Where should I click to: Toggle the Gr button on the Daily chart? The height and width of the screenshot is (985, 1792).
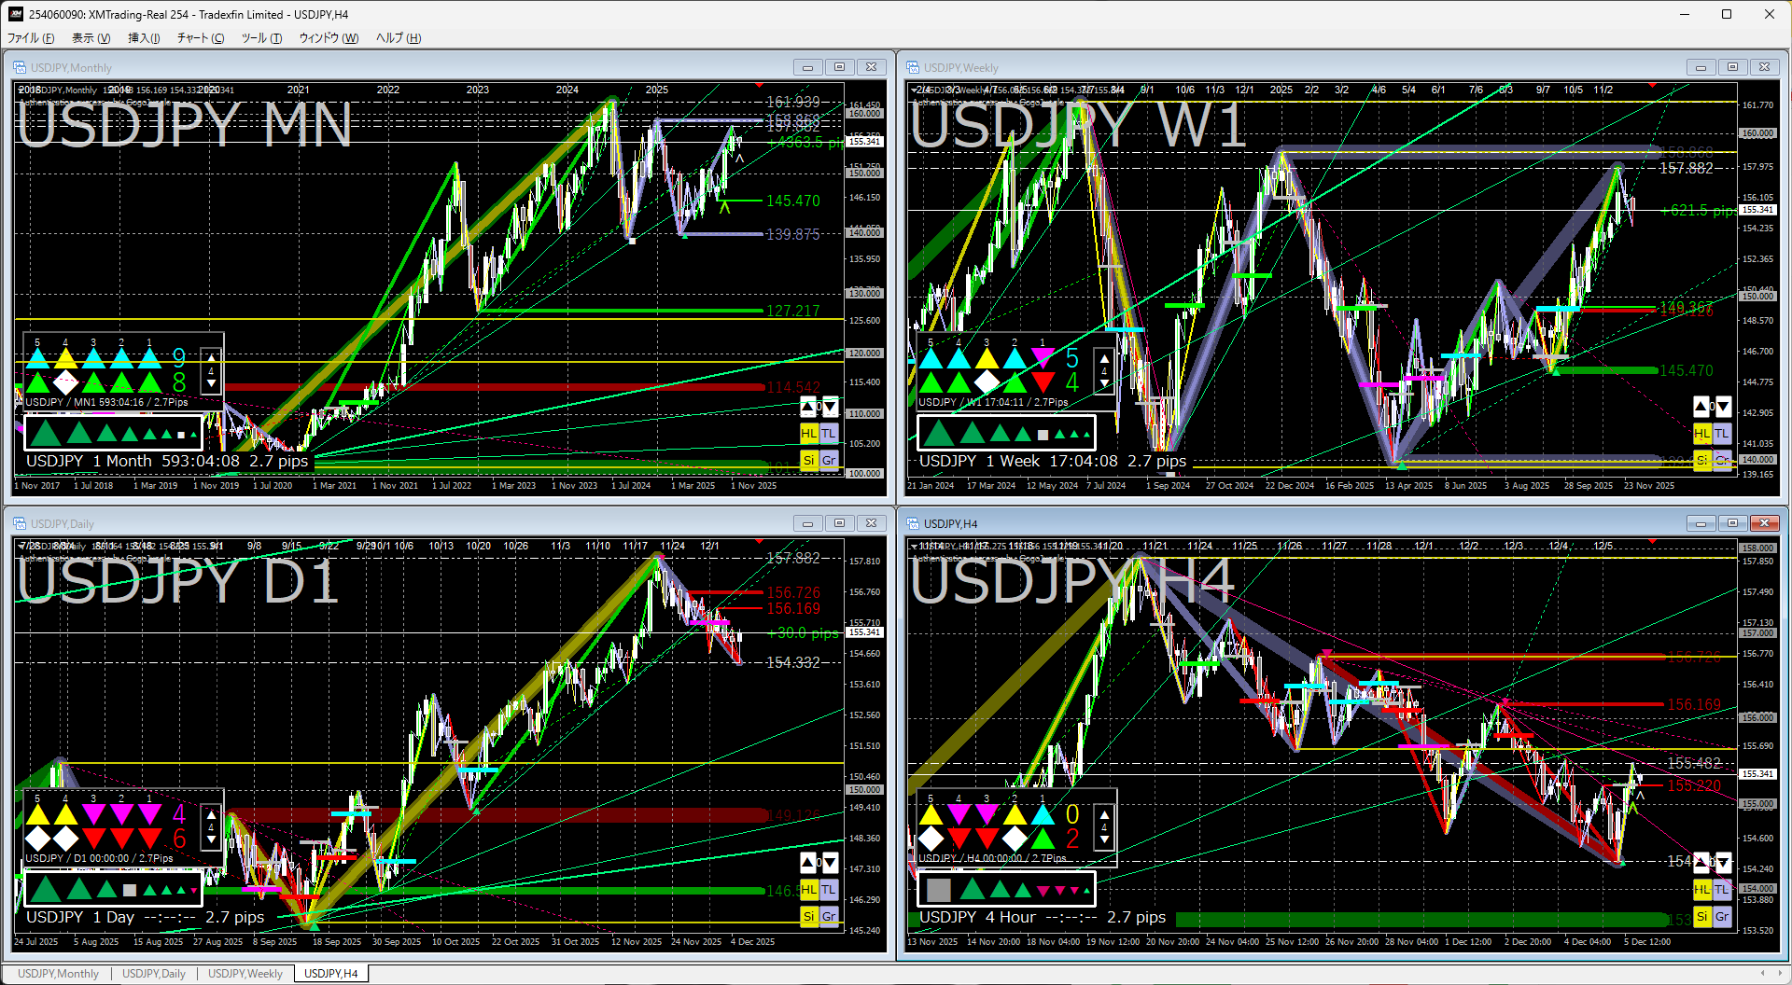click(829, 916)
